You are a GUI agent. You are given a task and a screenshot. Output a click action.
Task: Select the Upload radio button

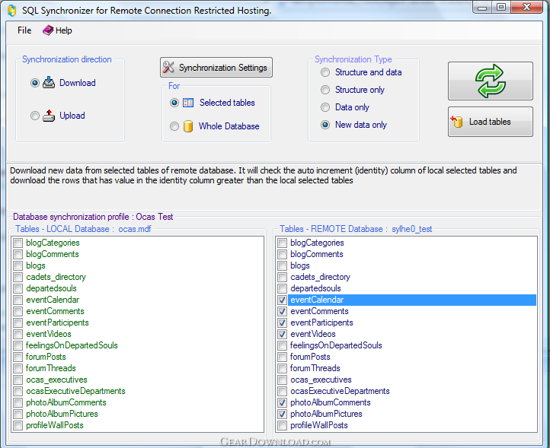pos(35,116)
